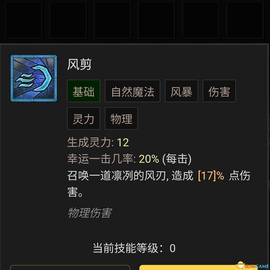Click the [17]% damage value
The width and height of the screenshot is (270, 270).
[211, 176]
